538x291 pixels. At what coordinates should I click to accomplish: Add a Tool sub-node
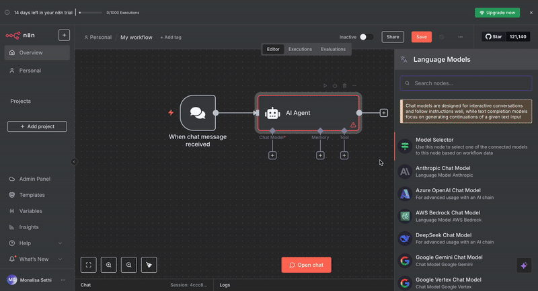344,156
